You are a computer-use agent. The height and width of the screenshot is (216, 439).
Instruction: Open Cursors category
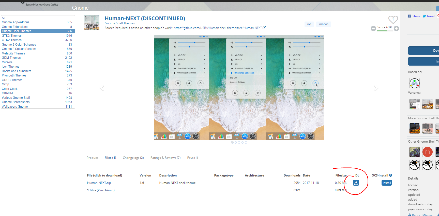(x=7, y=62)
